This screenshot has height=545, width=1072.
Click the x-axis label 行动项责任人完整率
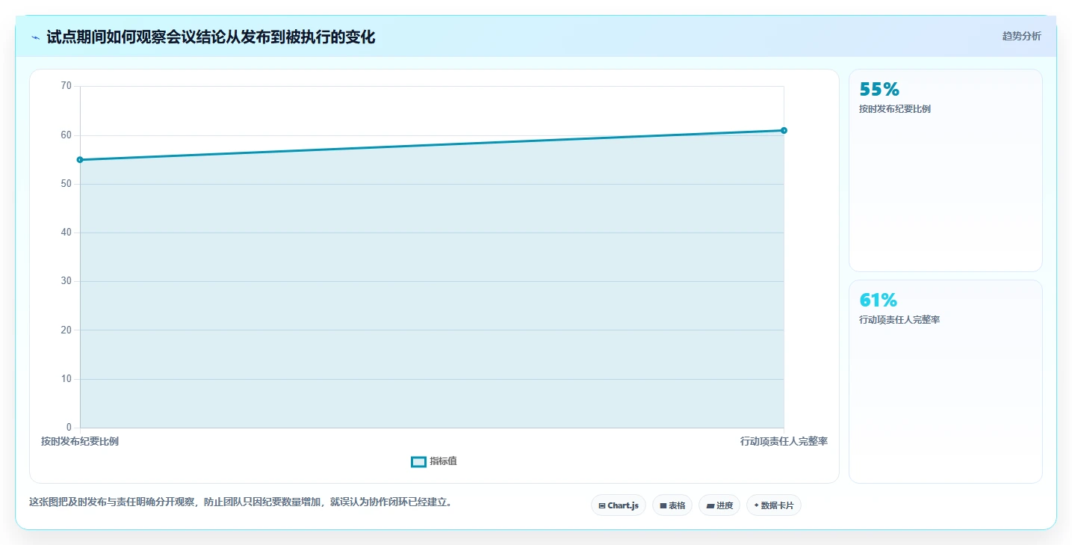[x=784, y=441]
